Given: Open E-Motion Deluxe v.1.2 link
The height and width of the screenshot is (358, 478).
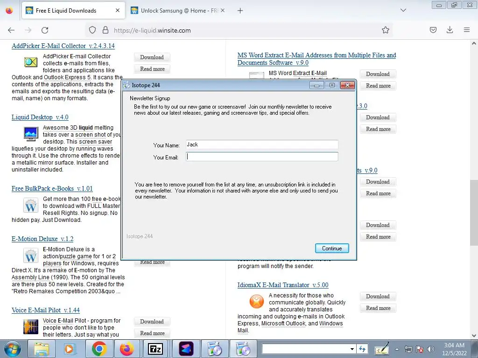Looking at the screenshot, I should tap(42, 239).
